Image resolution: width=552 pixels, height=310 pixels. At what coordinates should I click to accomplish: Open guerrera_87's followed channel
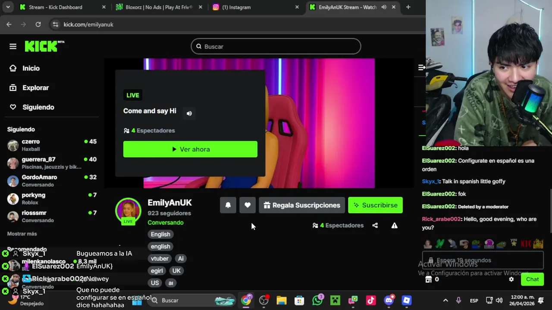click(x=52, y=163)
